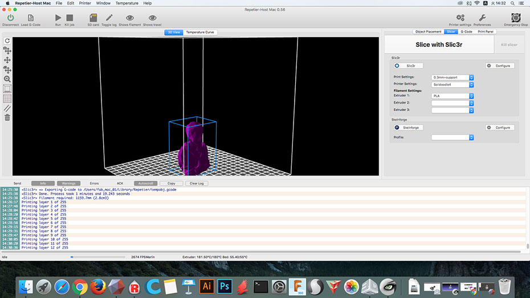Select the zoom magnifier tool

7,79
